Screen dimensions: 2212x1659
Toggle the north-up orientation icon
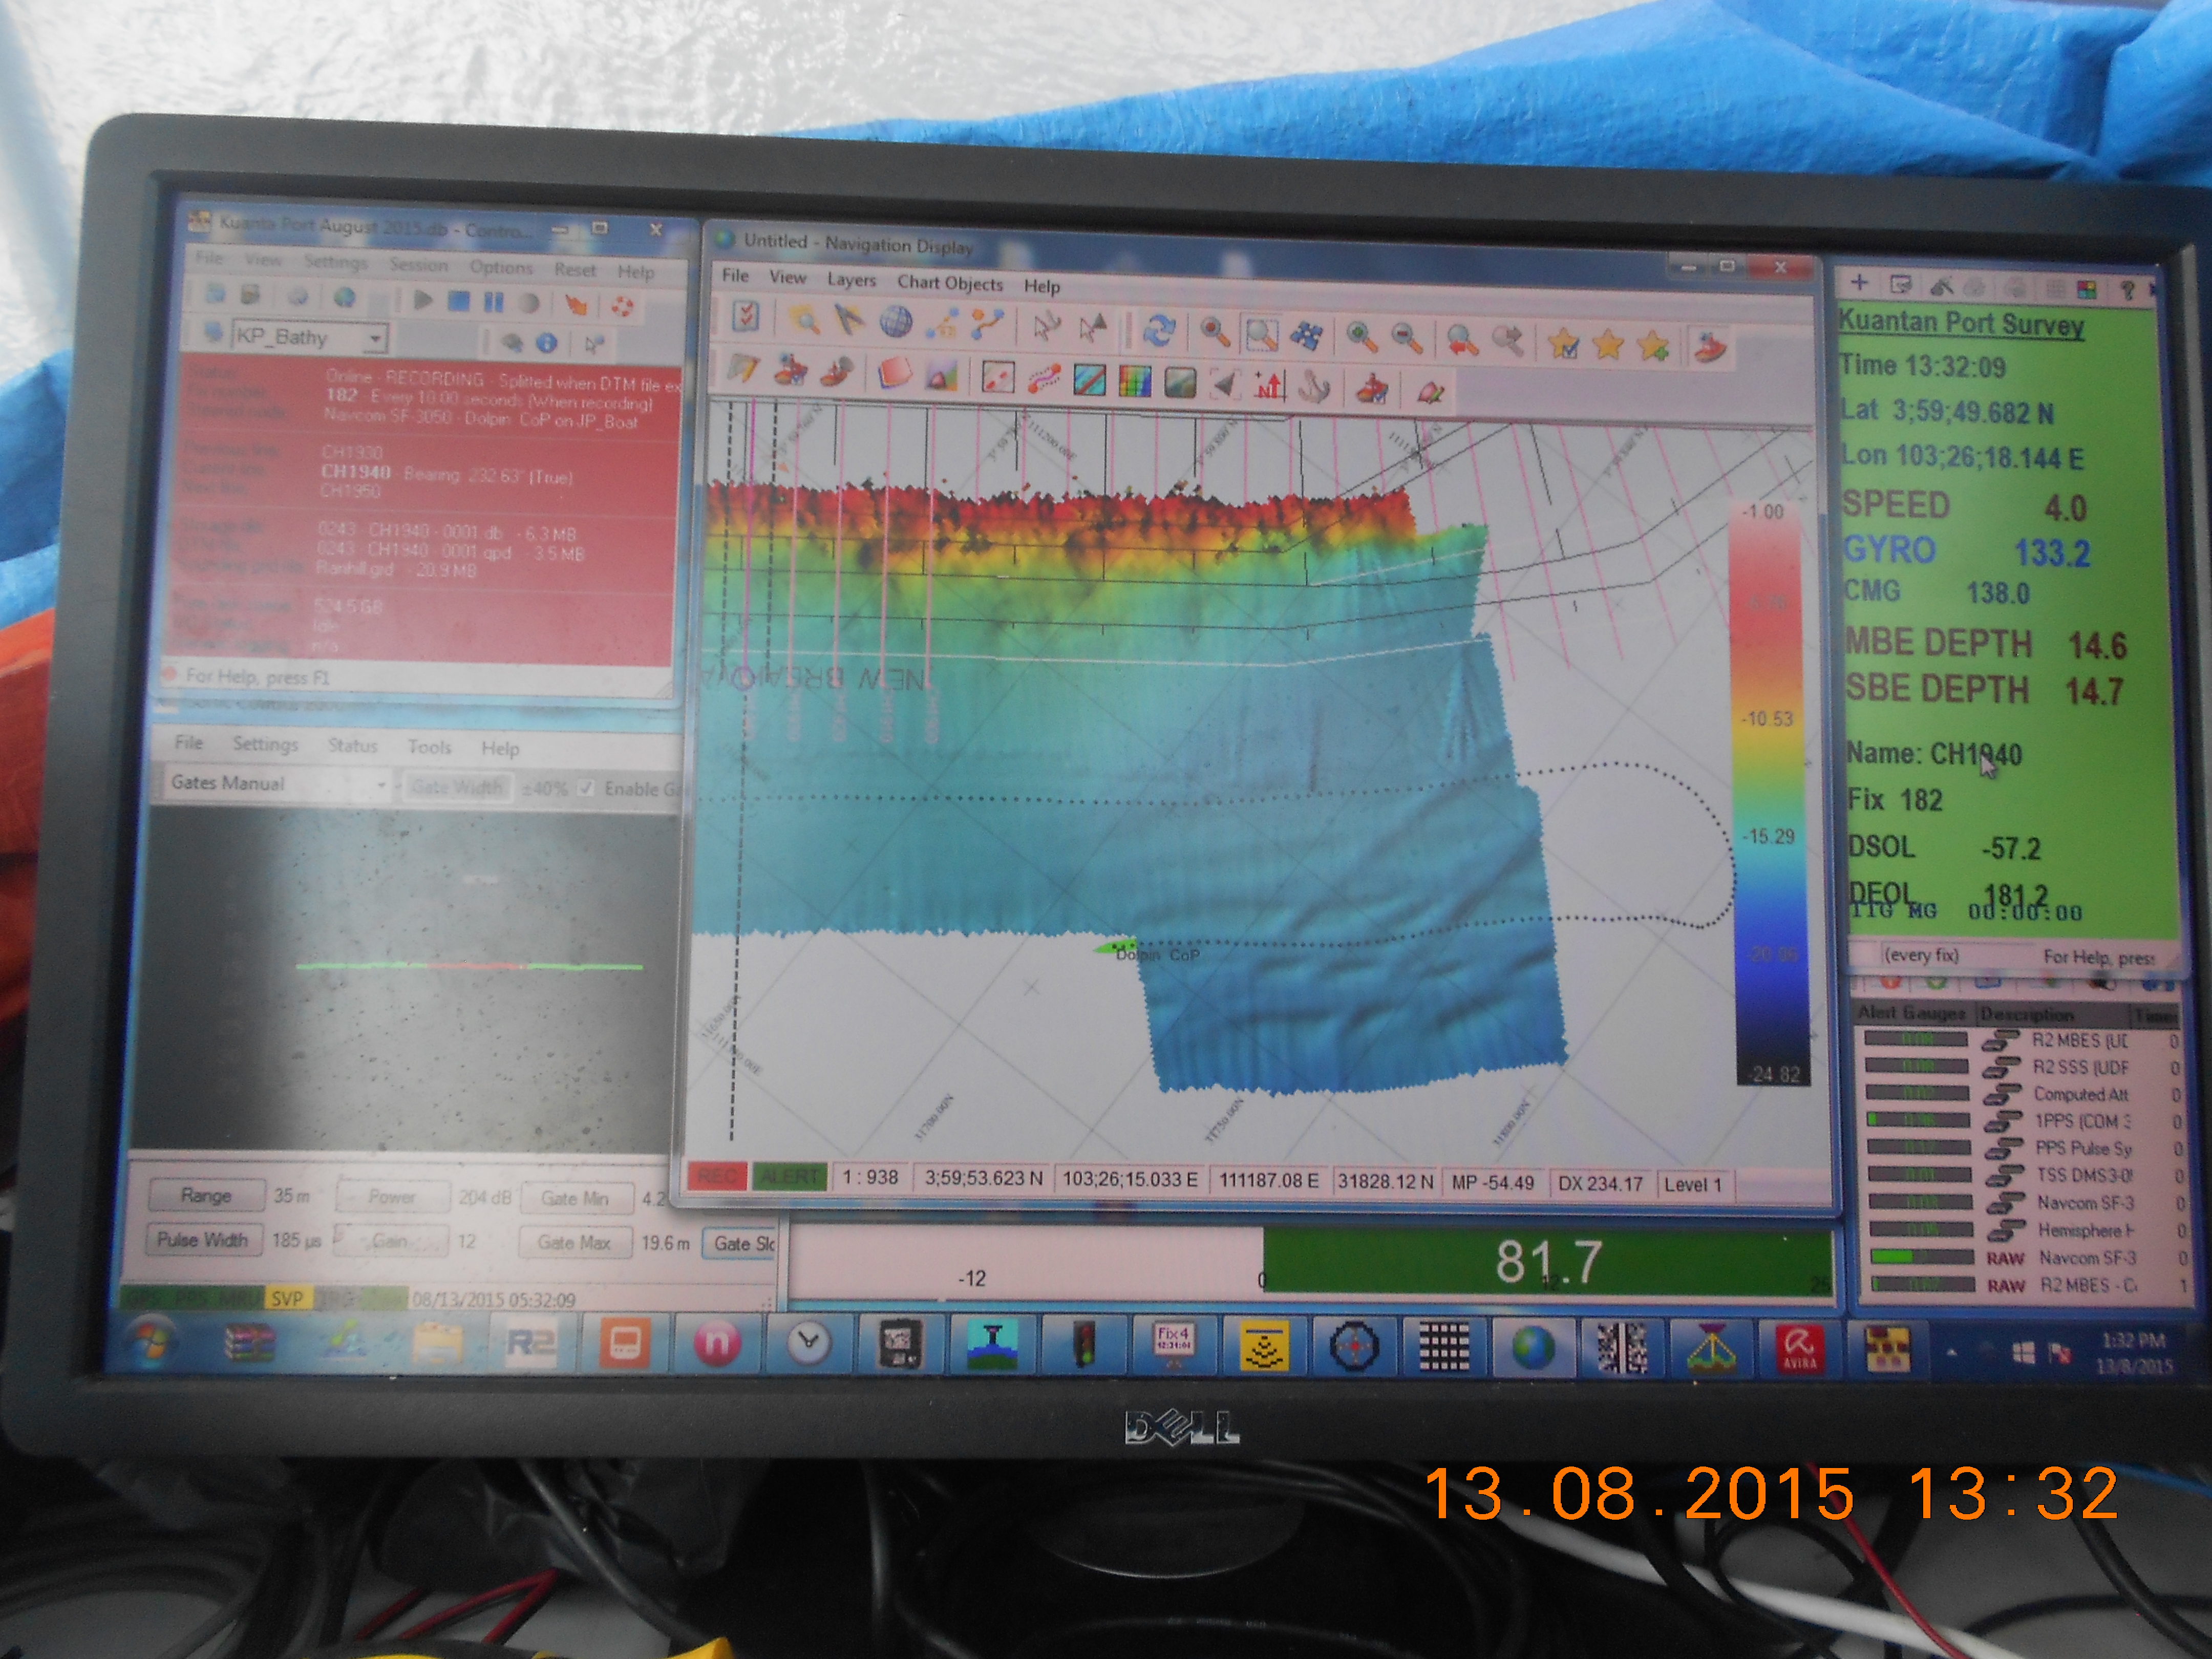click(1270, 385)
